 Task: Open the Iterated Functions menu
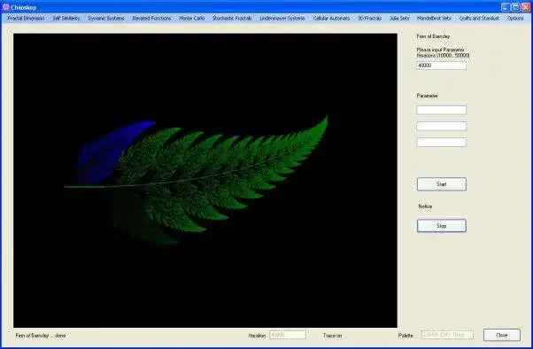point(151,19)
